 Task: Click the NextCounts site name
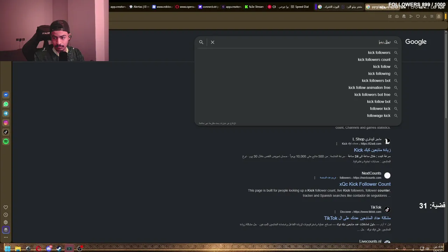(x=371, y=173)
